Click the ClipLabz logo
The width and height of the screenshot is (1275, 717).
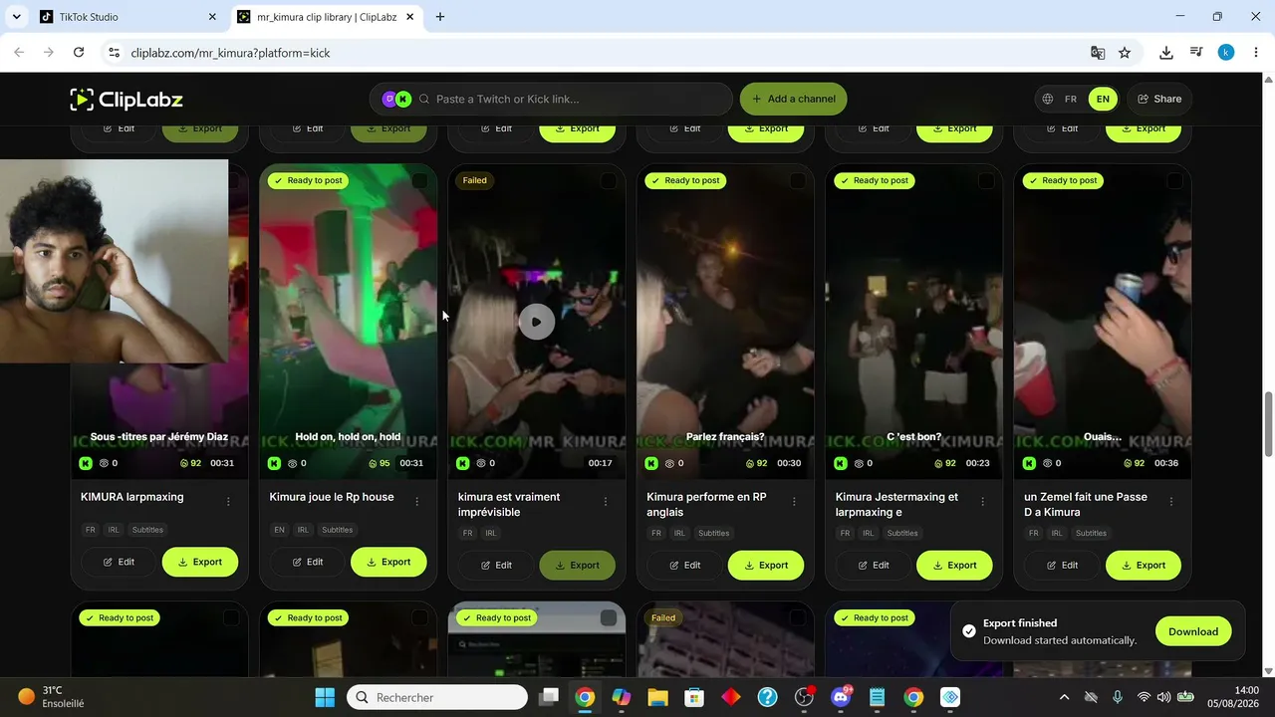[127, 99]
